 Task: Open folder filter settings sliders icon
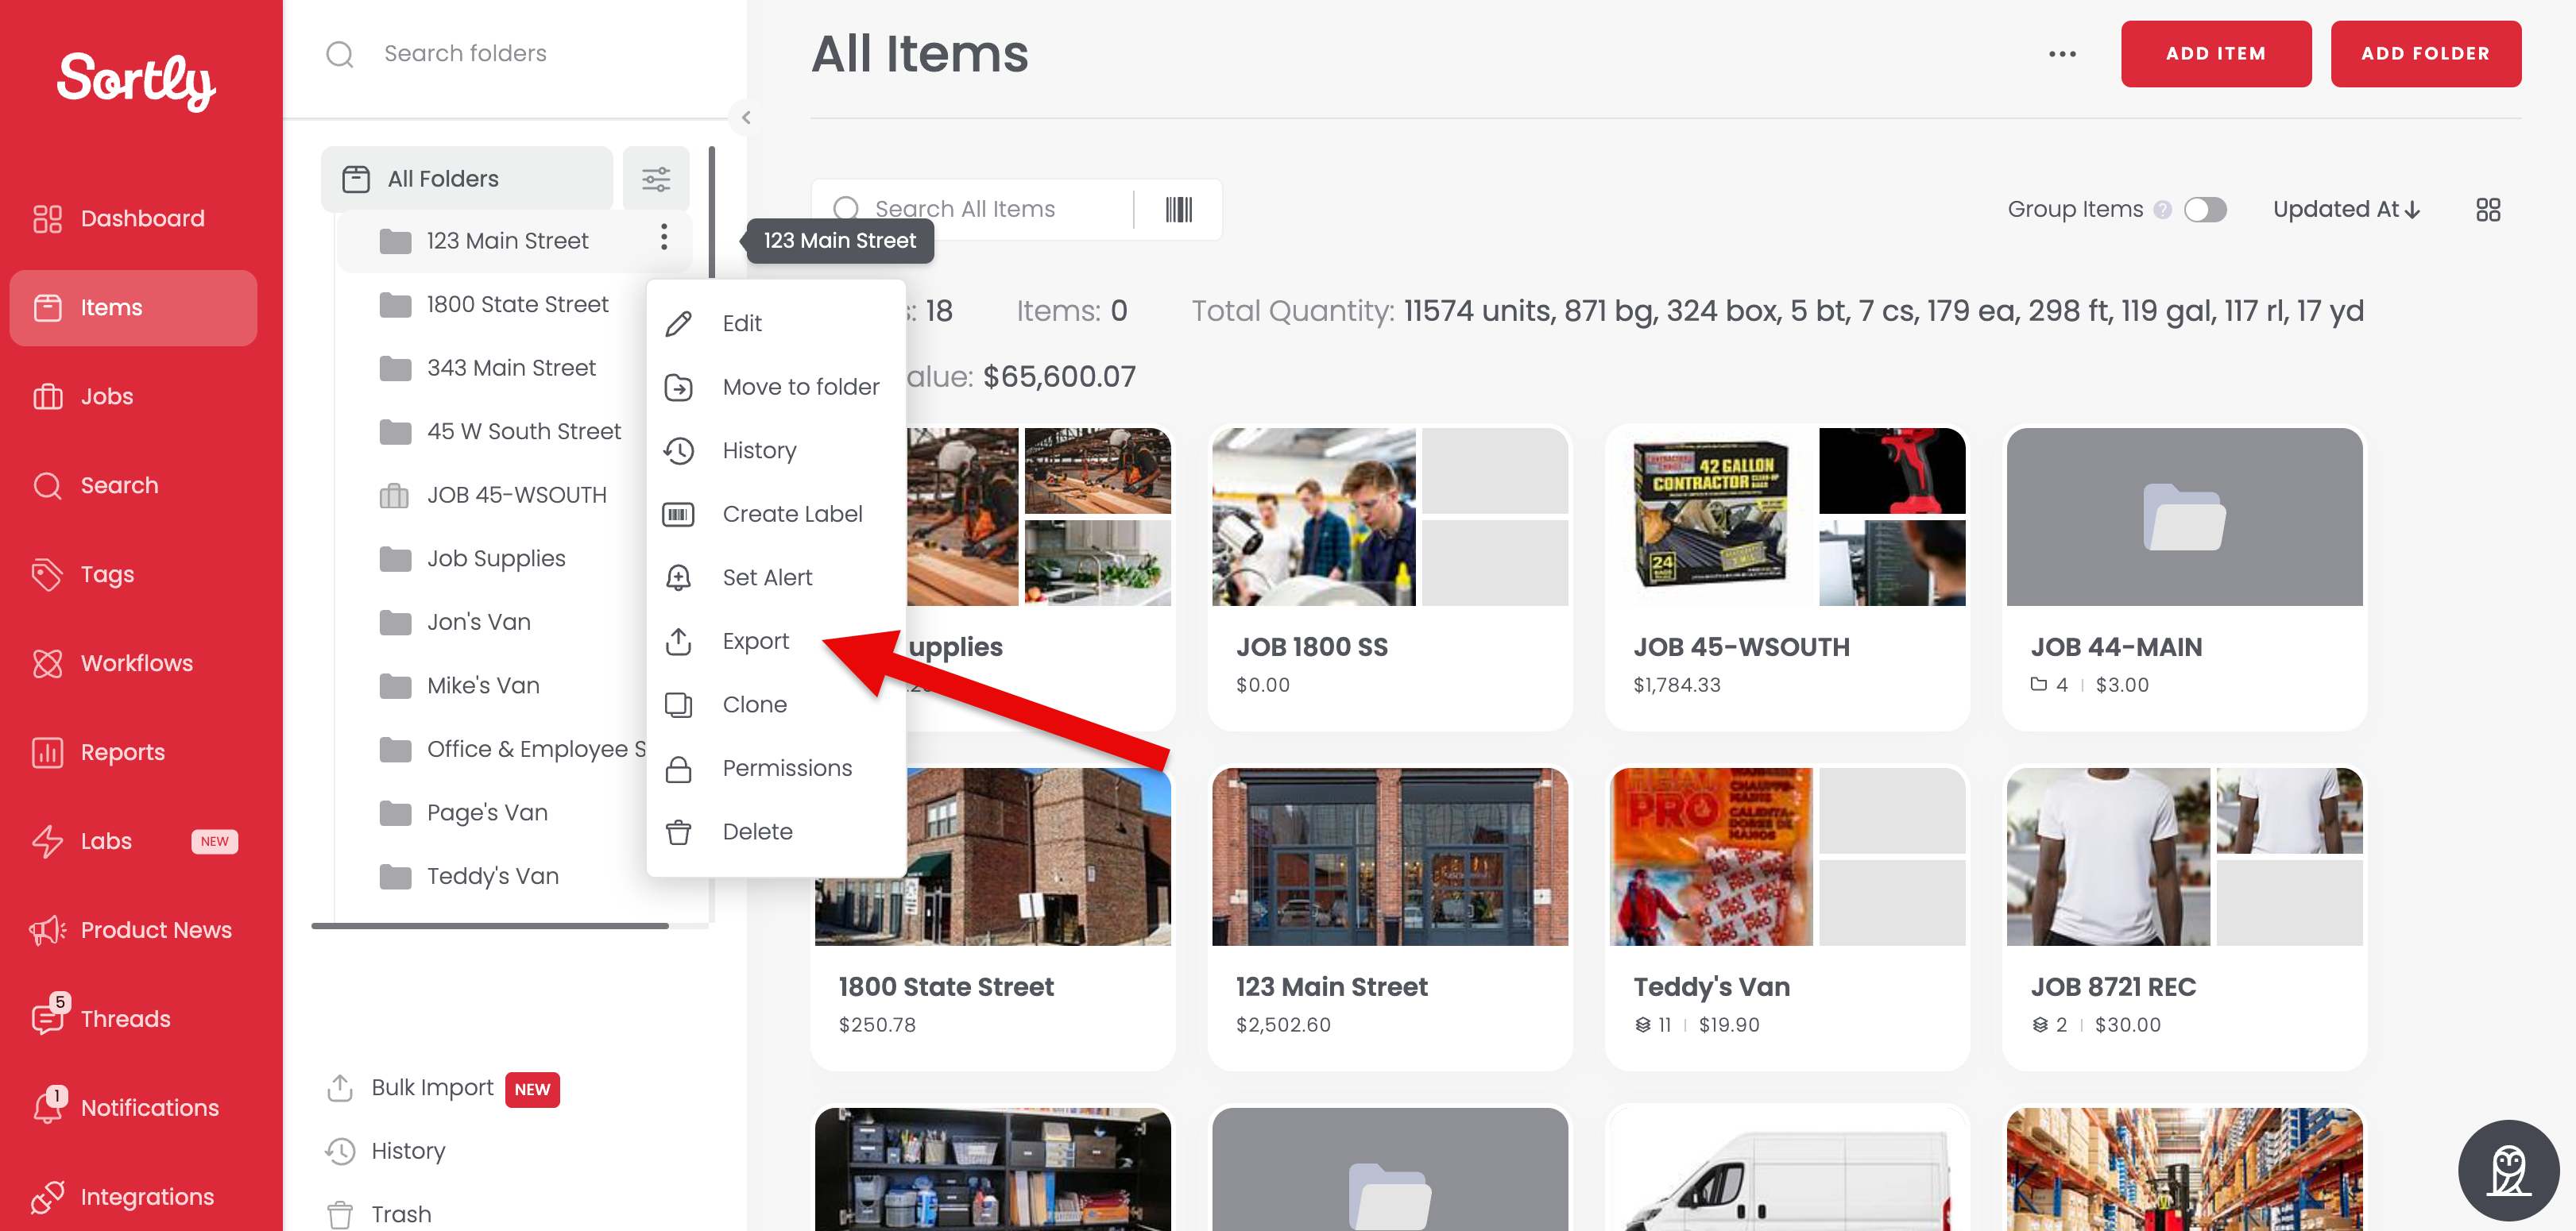(x=655, y=179)
